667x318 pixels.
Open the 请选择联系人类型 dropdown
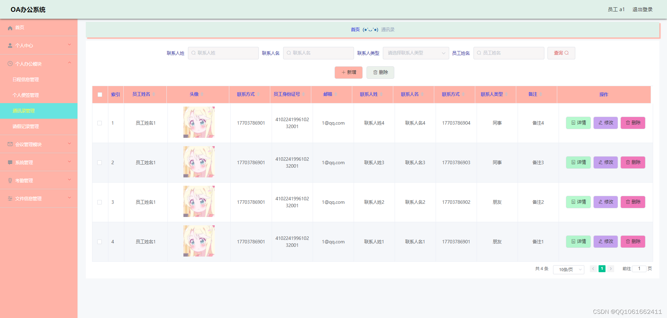point(415,53)
